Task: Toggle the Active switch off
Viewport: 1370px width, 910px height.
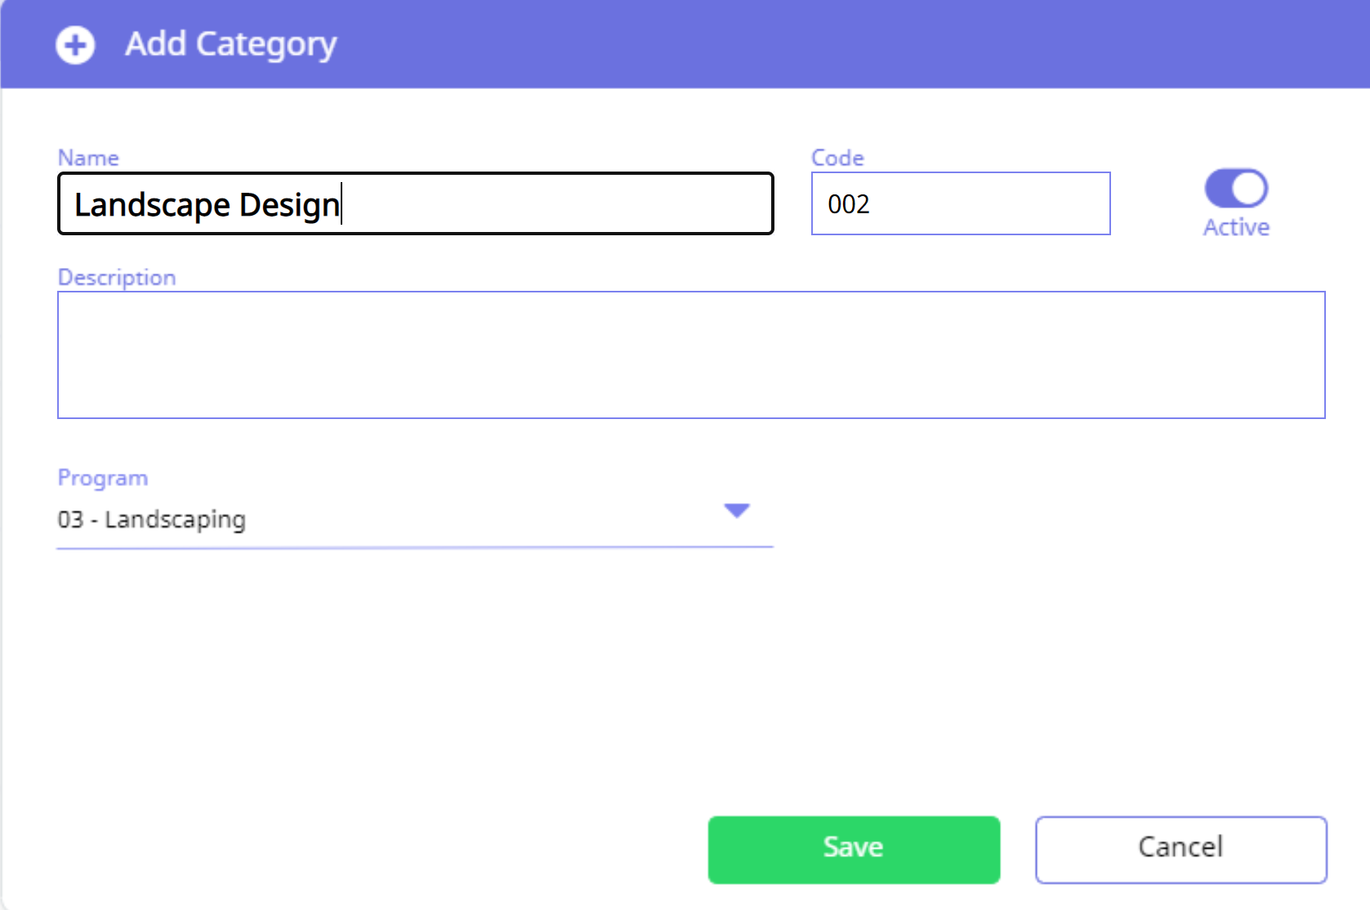Action: click(1236, 189)
